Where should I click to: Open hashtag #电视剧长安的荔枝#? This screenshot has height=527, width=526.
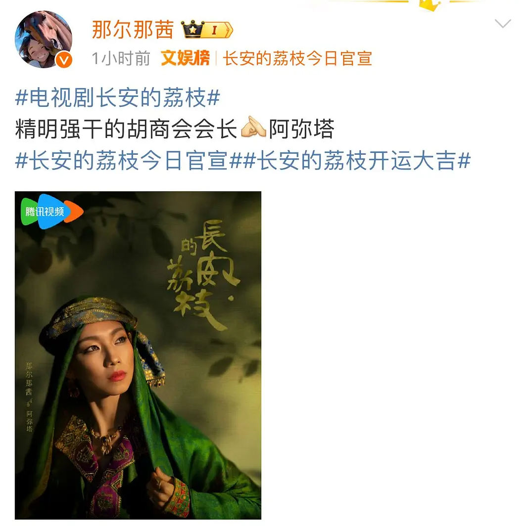pyautogui.click(x=117, y=97)
